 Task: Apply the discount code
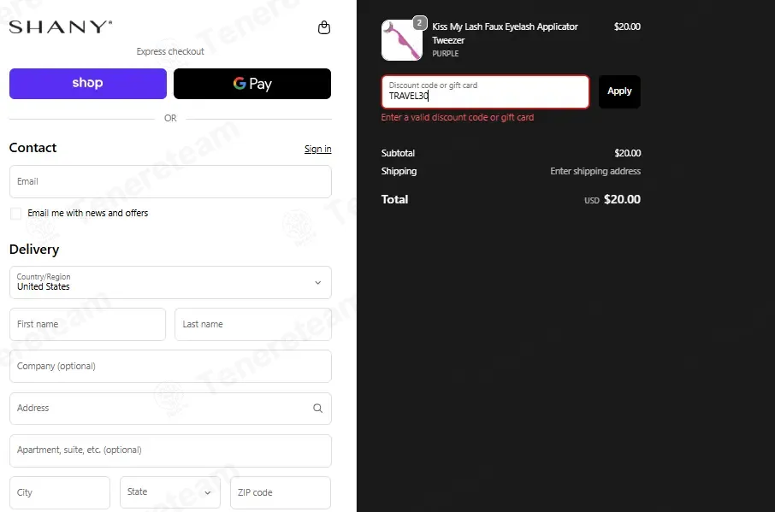point(619,91)
